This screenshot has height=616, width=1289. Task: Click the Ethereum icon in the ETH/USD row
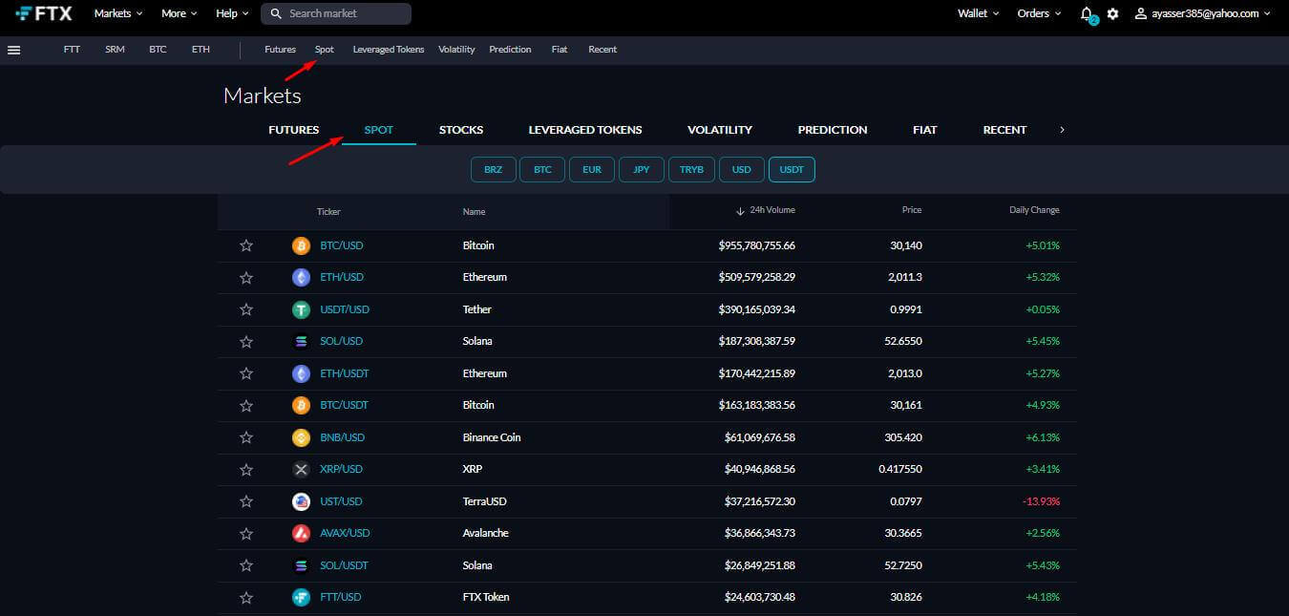(301, 277)
